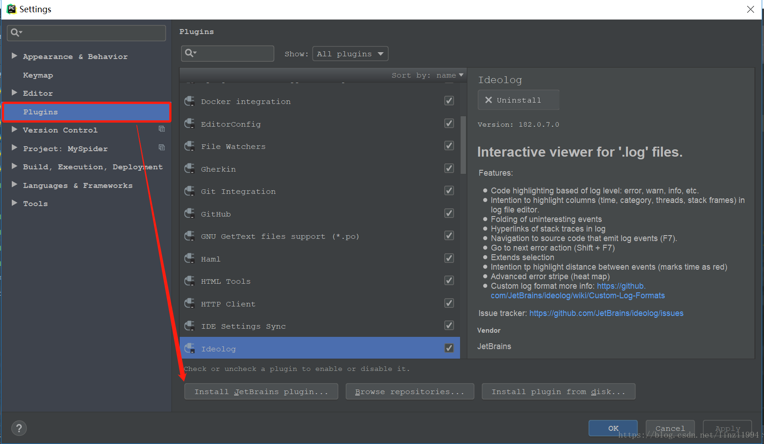764x444 pixels.
Task: Click Install JetBrains plugin button
Action: [261, 392]
